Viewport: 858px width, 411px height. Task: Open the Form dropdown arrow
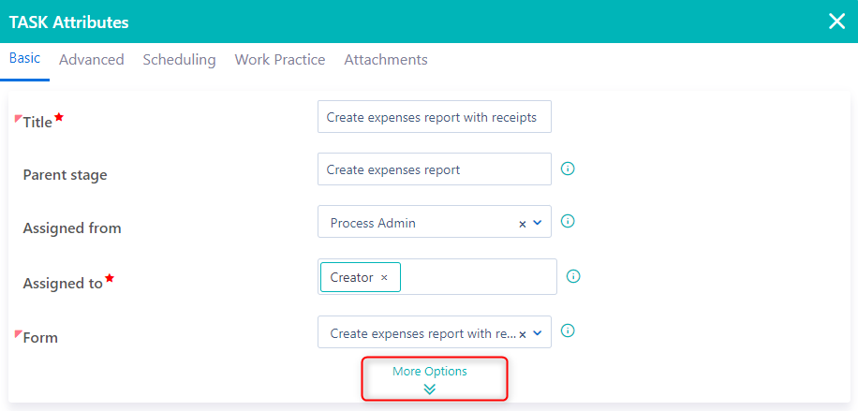tap(538, 332)
